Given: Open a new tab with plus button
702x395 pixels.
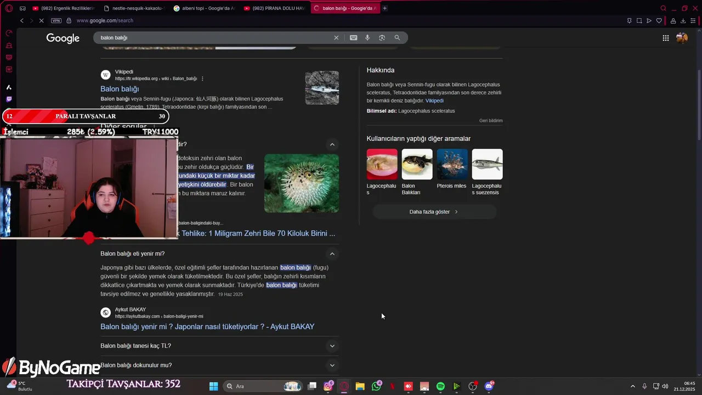Looking at the screenshot, I should pyautogui.click(x=384, y=8).
